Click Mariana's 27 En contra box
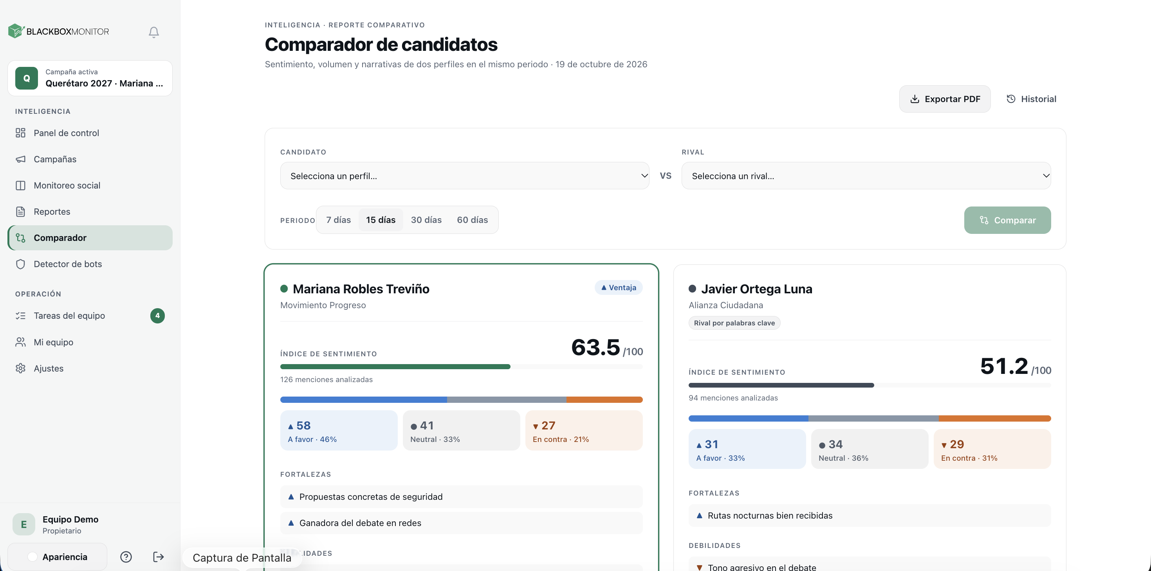The height and width of the screenshot is (571, 1151). 584,430
